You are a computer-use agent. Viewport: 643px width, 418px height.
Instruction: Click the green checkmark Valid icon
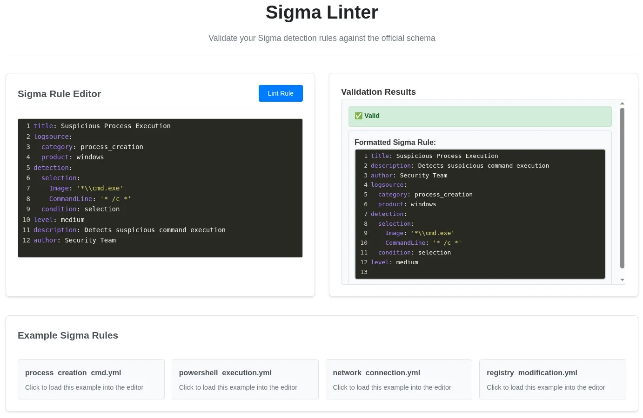pos(358,116)
